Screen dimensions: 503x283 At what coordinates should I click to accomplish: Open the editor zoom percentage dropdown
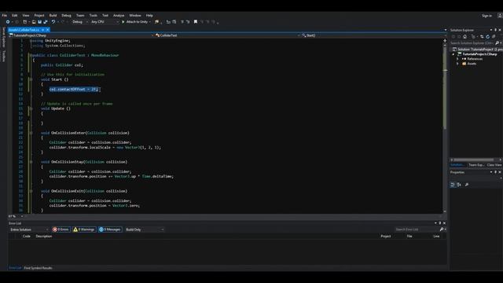[x=22, y=216]
